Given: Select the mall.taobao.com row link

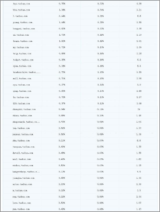Looking at the screenshot, I should pyautogui.click(x=22, y=79).
